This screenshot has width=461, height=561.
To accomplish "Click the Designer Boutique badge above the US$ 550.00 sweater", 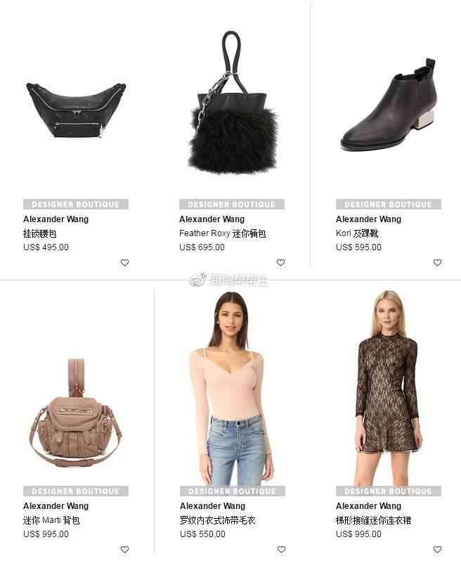I will click(233, 491).
